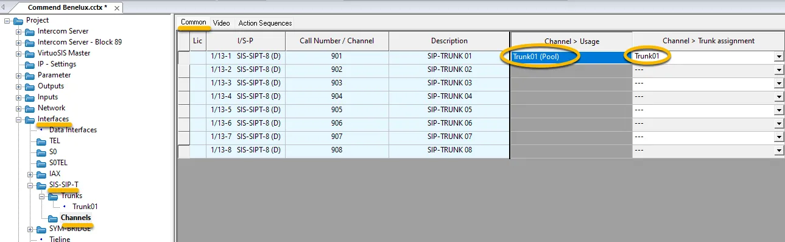Viewport: 785px width, 242px height.
Task: Expand the SYM-BRIDGE node
Action: 30,229
